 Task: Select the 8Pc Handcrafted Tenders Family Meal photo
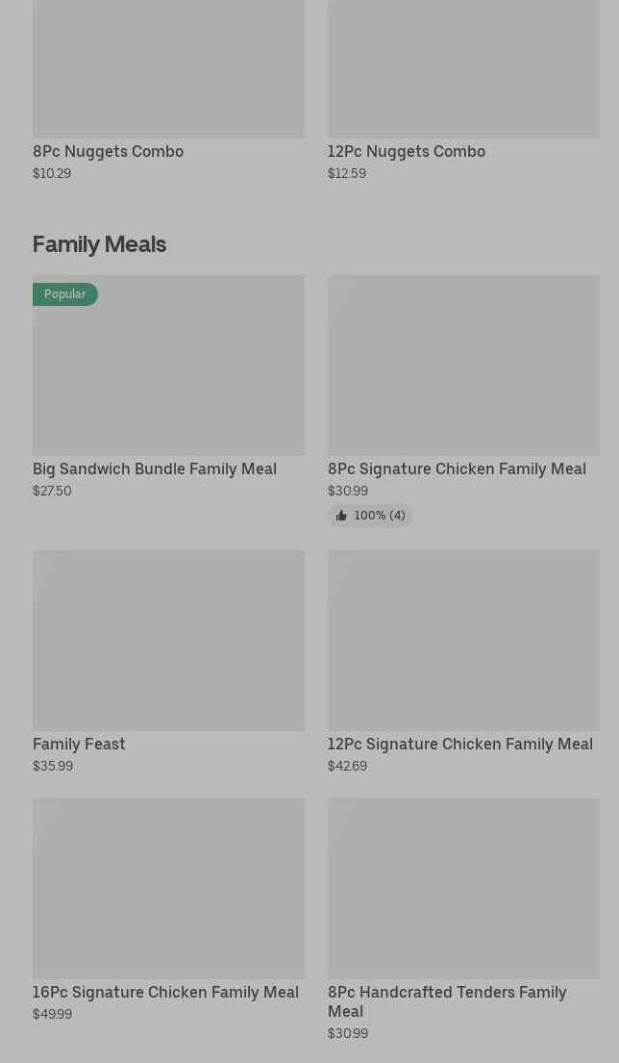tap(463, 888)
